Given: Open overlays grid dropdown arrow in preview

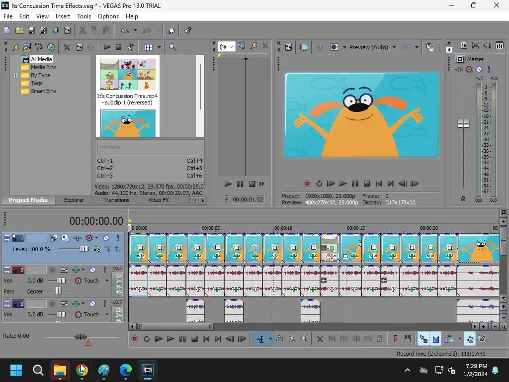Looking at the screenshot, I should [x=417, y=47].
